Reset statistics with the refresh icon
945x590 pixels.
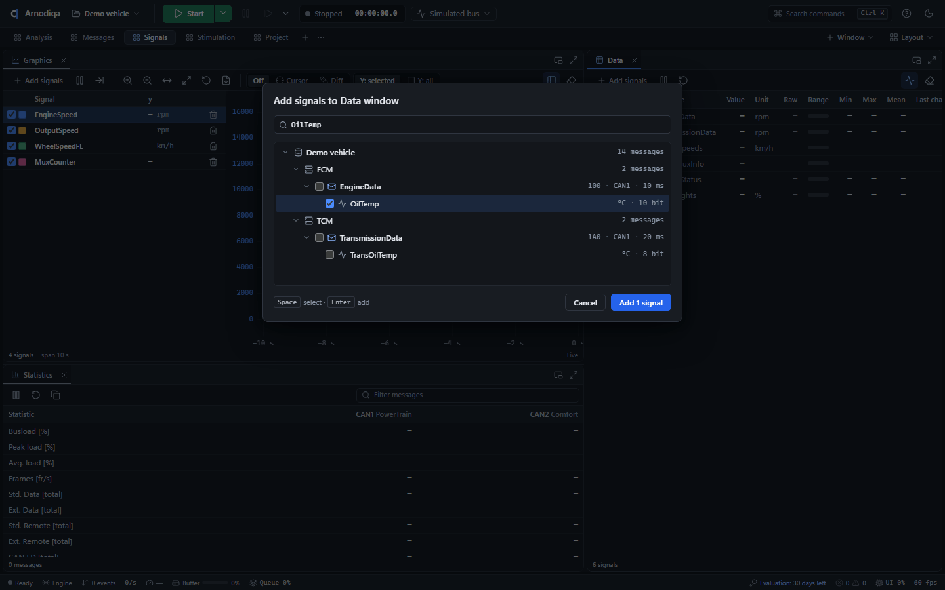click(36, 395)
